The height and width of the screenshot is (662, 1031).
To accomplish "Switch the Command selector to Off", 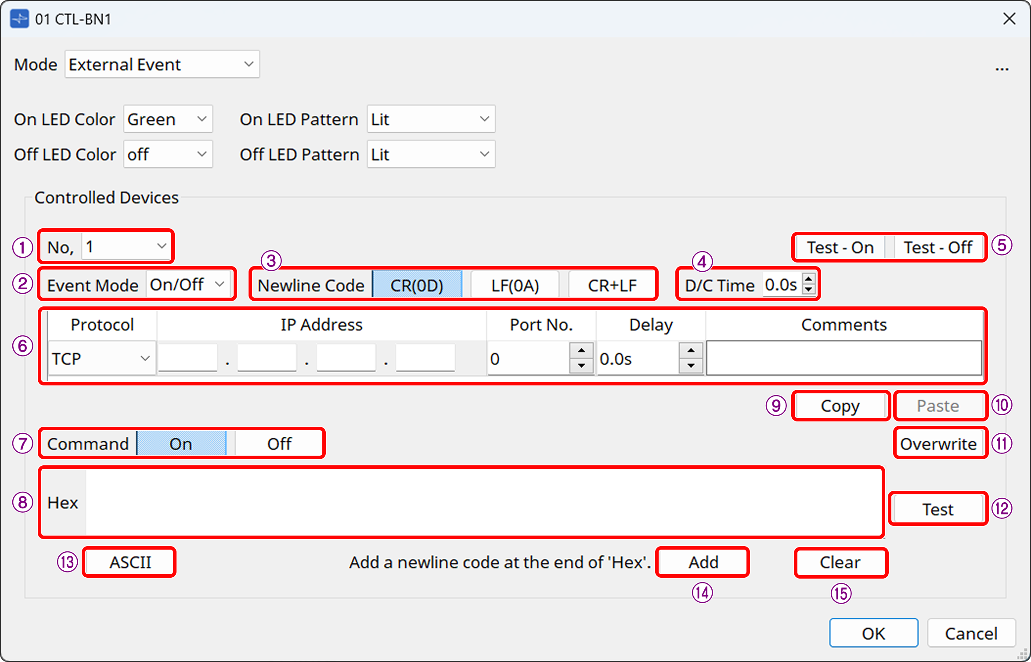I will (279, 443).
